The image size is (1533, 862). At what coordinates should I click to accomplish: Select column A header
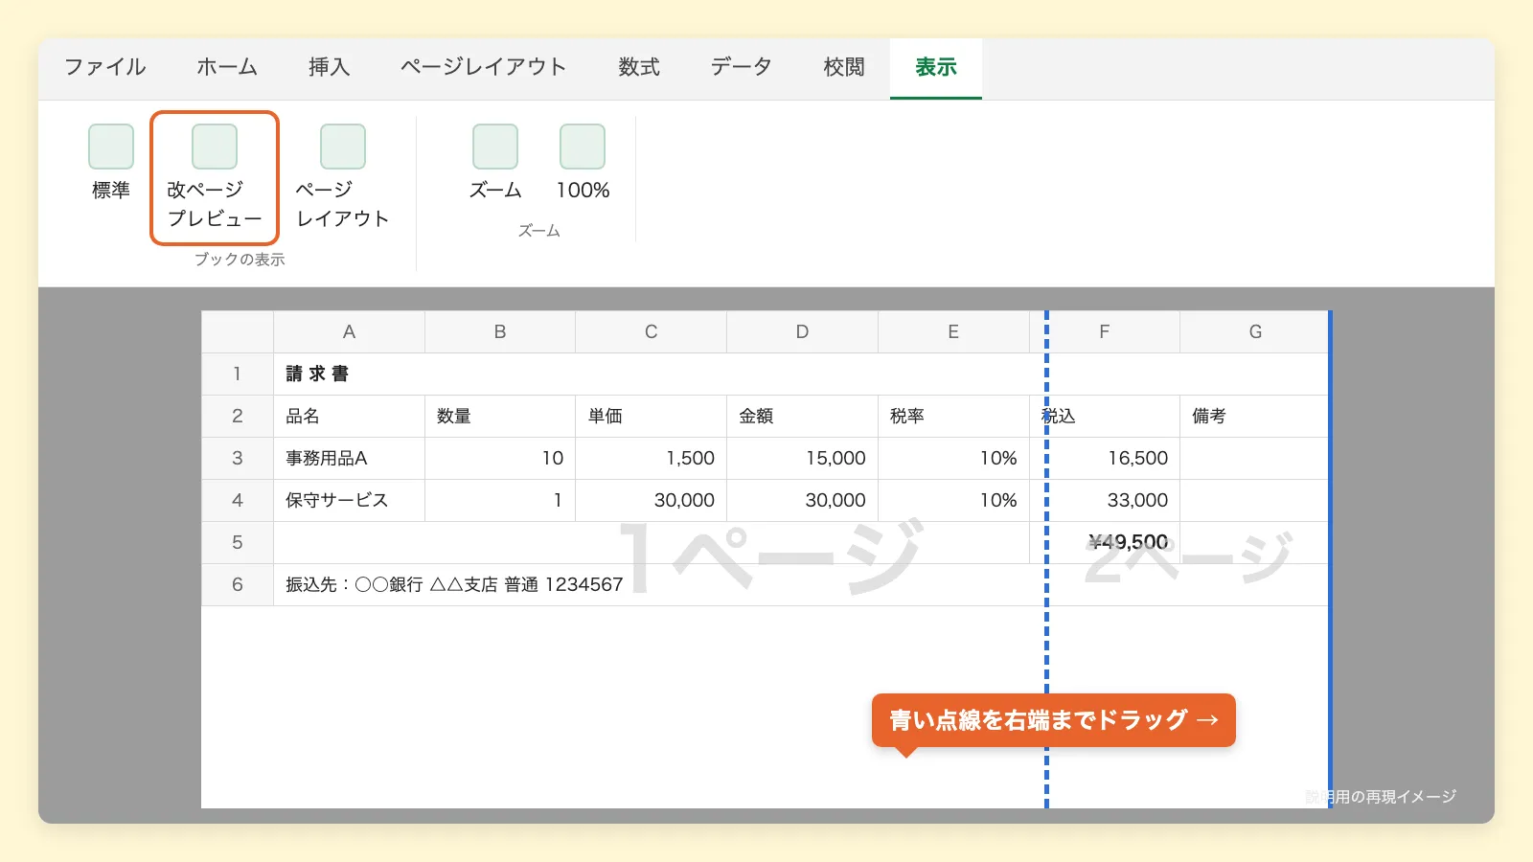[x=349, y=331]
